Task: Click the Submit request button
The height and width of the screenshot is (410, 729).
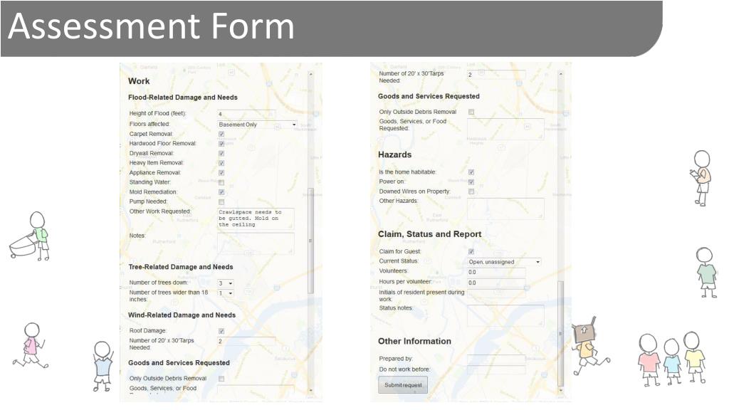Action: point(403,385)
